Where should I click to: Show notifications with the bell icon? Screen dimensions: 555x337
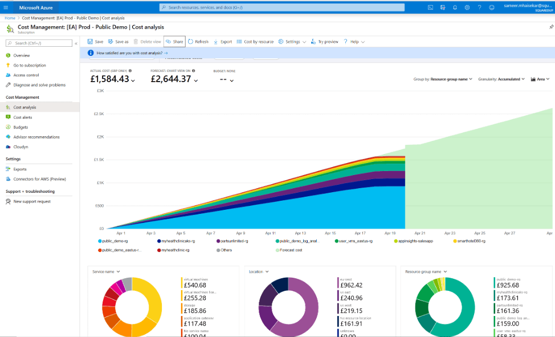(455, 7)
